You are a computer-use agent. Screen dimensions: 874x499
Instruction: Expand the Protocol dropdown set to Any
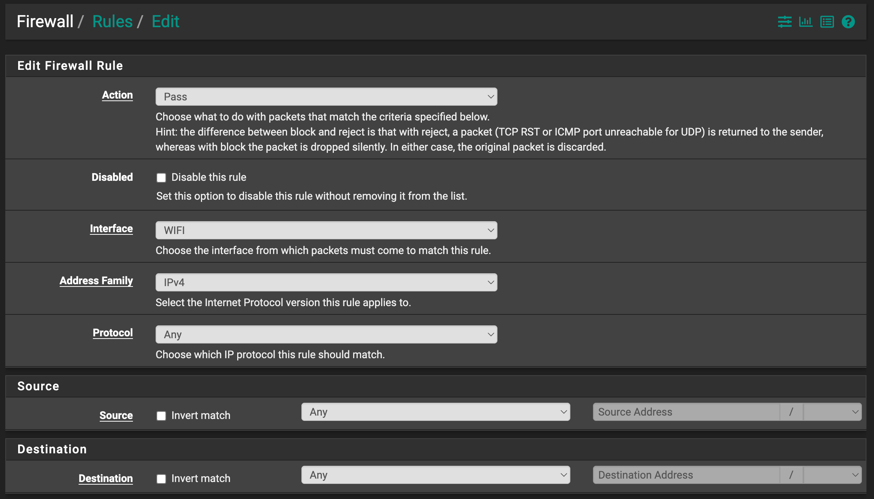click(326, 334)
